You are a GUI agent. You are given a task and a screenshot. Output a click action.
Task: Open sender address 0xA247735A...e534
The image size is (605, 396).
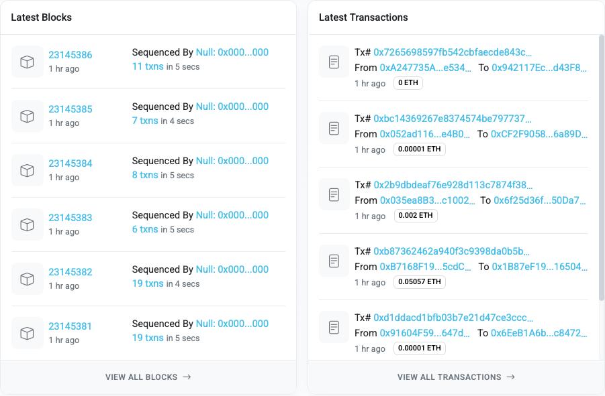click(x=425, y=68)
